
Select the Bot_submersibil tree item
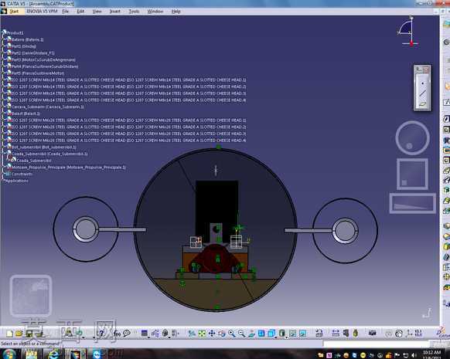pos(44,147)
